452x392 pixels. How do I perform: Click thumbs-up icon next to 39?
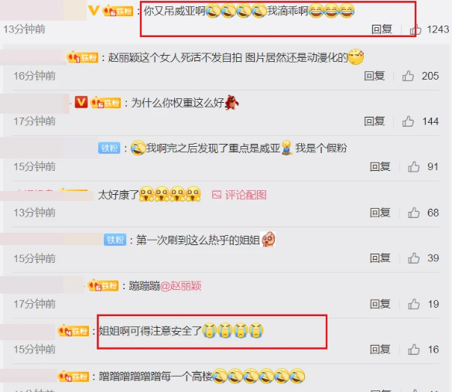click(413, 258)
